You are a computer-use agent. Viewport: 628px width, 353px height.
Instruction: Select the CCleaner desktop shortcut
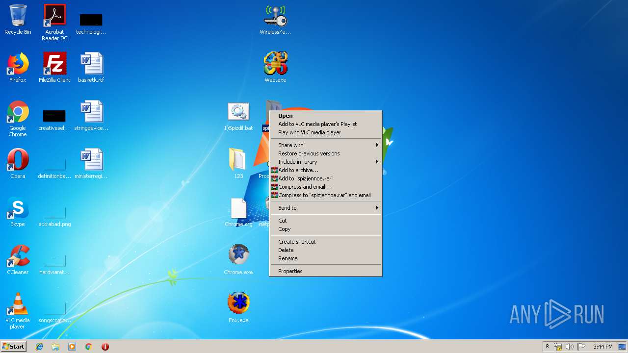pyautogui.click(x=18, y=260)
